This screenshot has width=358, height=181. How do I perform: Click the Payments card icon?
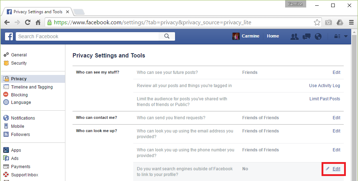pos(6,166)
